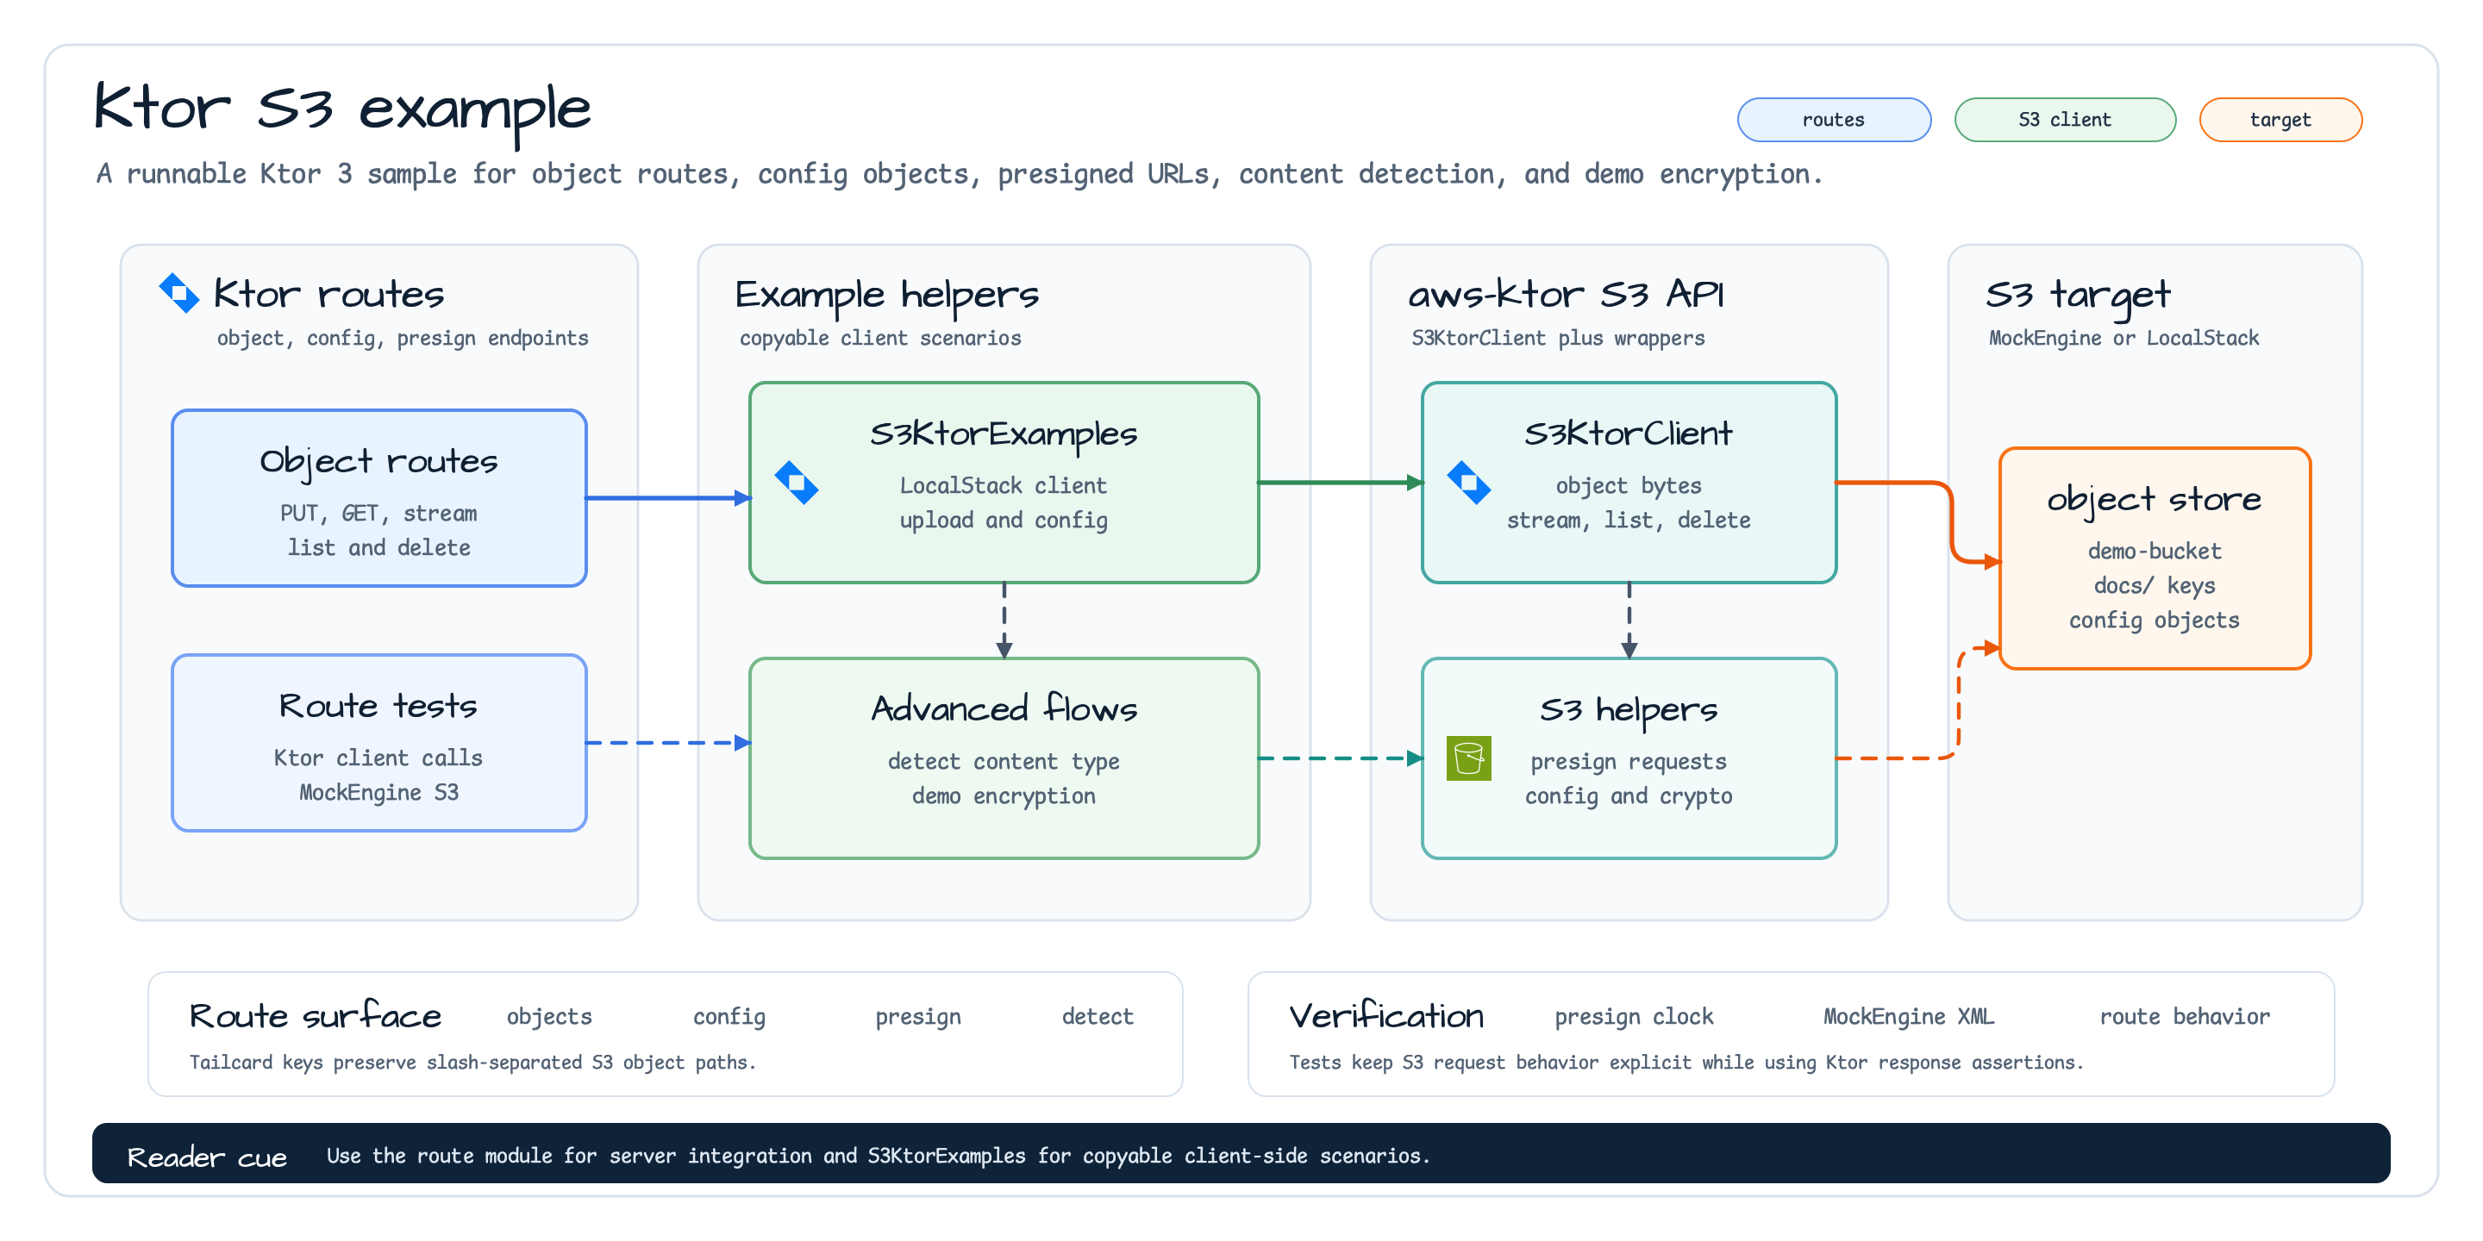This screenshot has height=1241, width=2483.
Task: Click 'presign requests' text in S3 helpers
Action: (1628, 761)
